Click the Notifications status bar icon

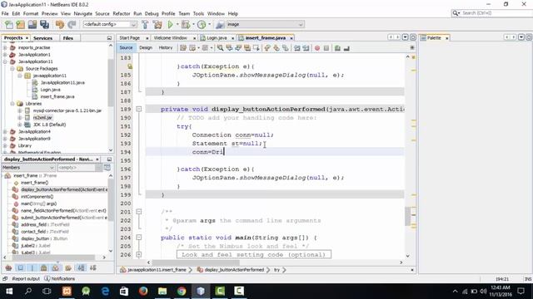pos(47,279)
